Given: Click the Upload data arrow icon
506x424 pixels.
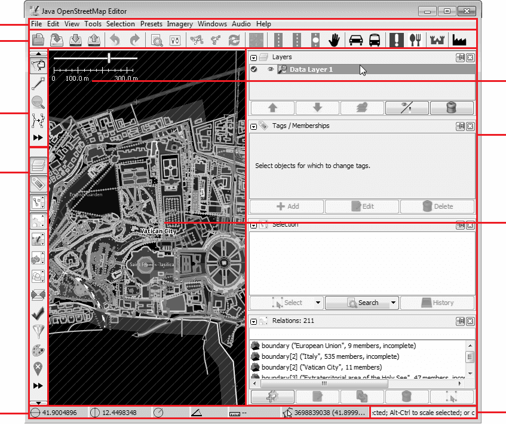Looking at the screenshot, I should 94,40.
